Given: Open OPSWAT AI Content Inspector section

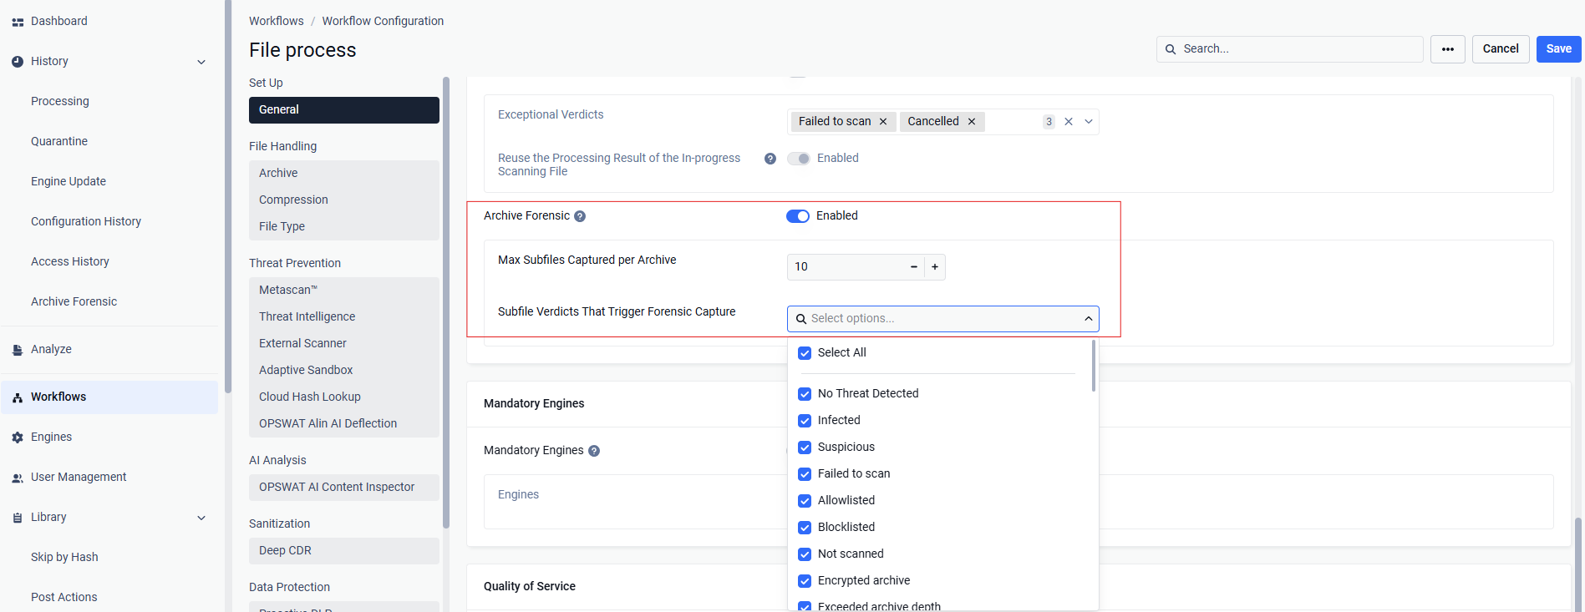Looking at the screenshot, I should (344, 488).
